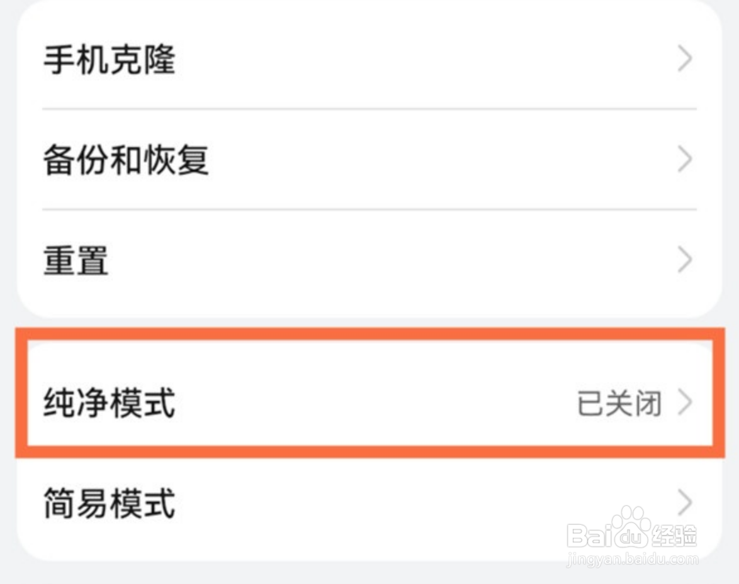The image size is (739, 584).
Task: Click the 经验 watermark text
Action: coord(676,536)
